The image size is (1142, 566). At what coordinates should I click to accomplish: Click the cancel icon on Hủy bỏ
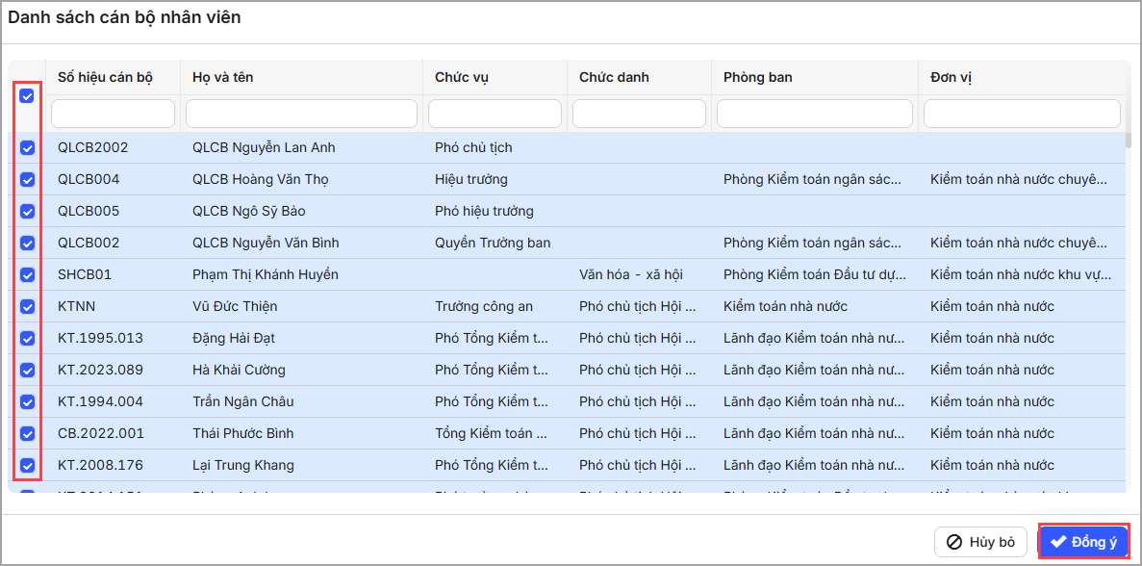pyautogui.click(x=954, y=542)
